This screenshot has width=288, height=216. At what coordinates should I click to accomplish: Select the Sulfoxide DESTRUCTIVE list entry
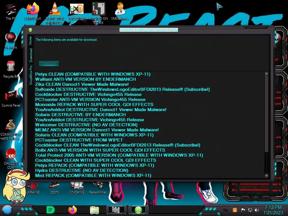pyautogui.click(x=122, y=89)
